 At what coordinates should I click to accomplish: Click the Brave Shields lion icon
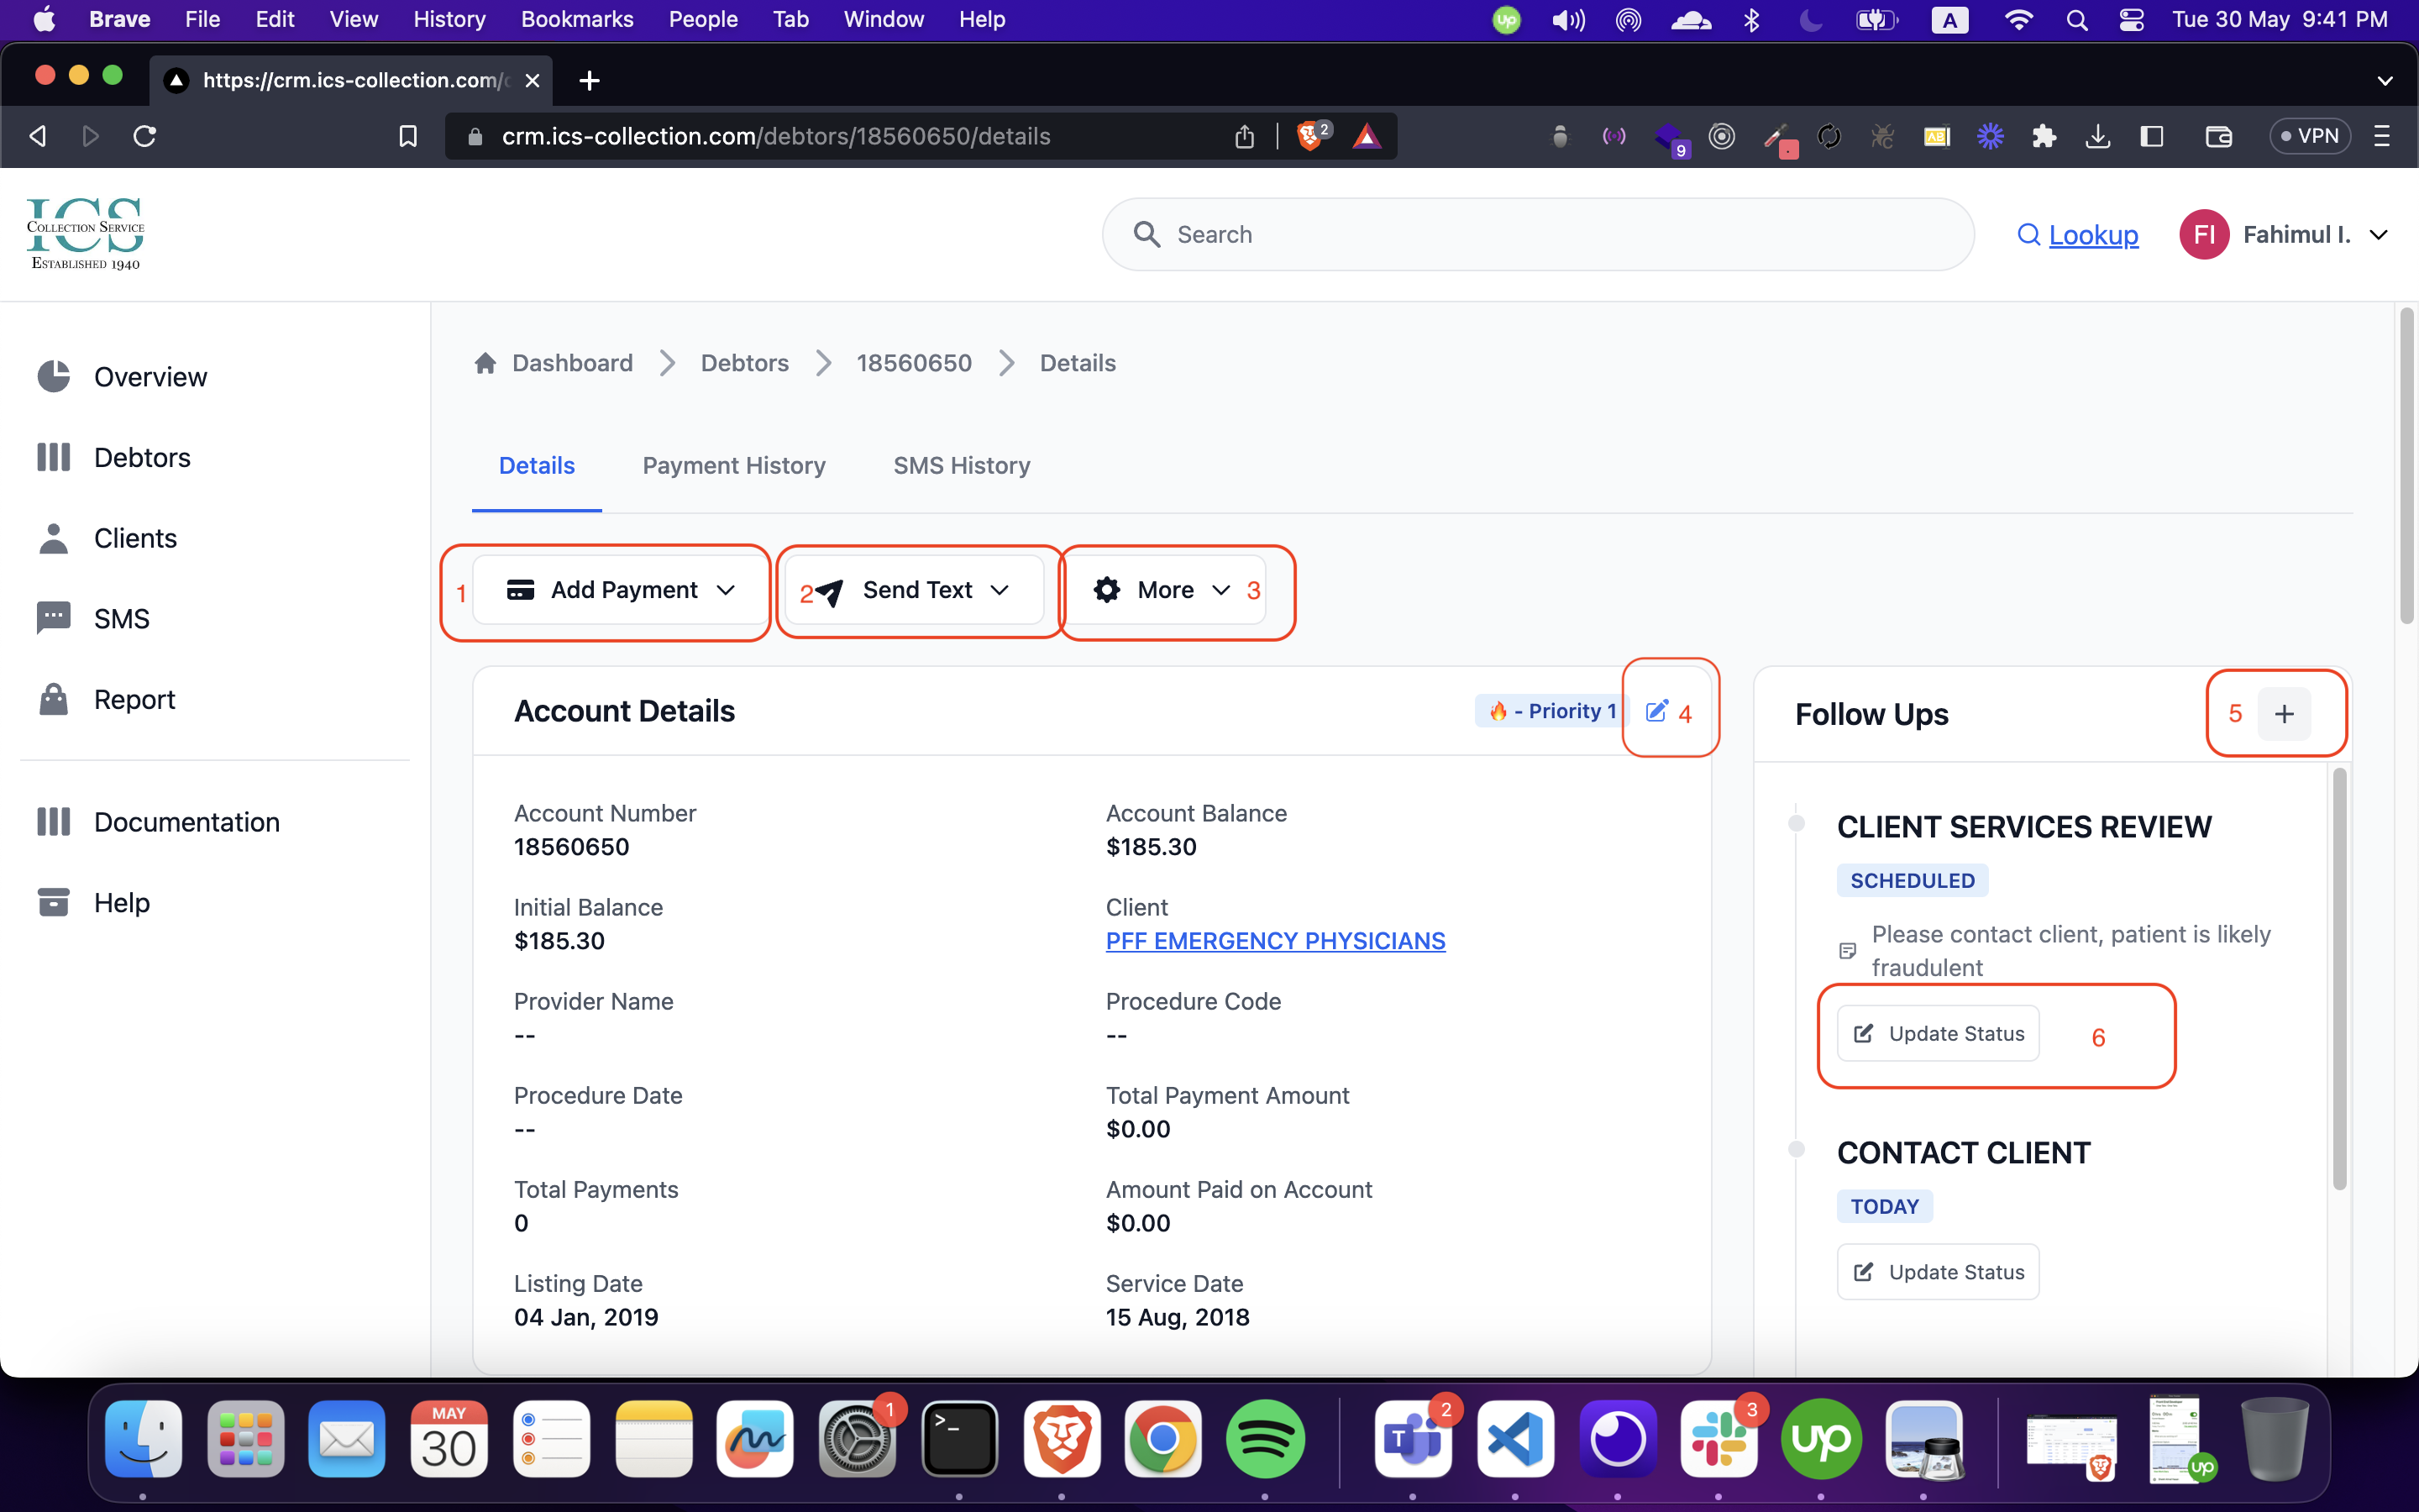pos(1309,136)
